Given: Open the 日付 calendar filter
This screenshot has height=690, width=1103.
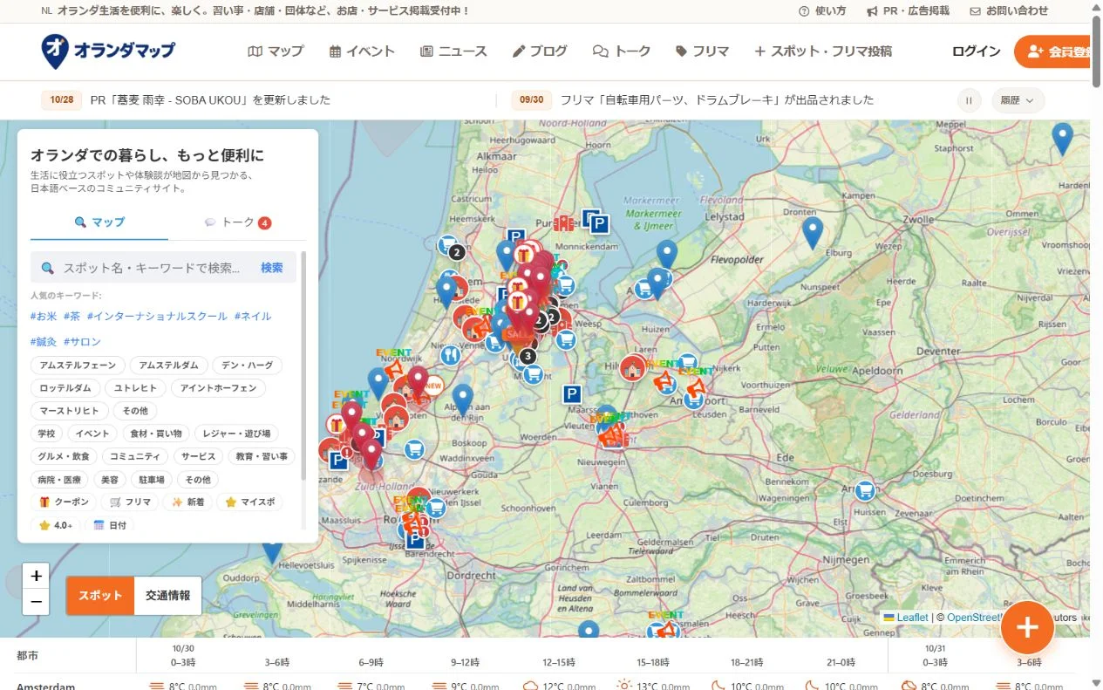Looking at the screenshot, I should point(110,525).
